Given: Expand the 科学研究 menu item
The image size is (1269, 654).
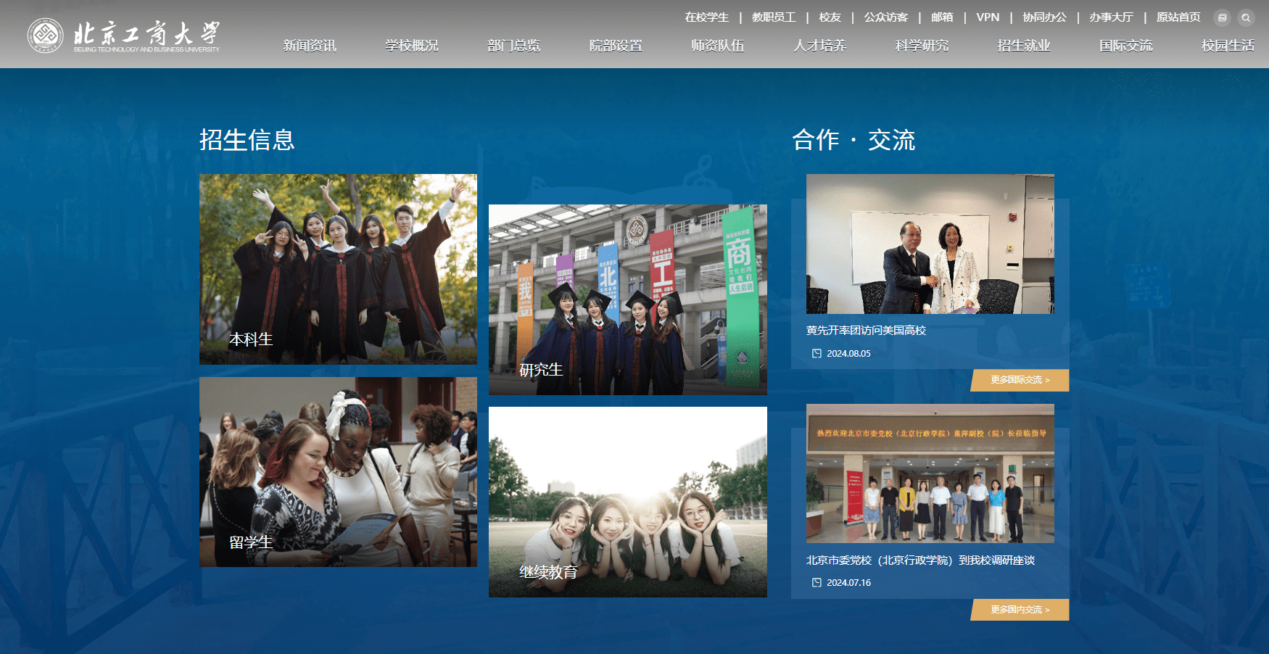Looking at the screenshot, I should click(922, 46).
